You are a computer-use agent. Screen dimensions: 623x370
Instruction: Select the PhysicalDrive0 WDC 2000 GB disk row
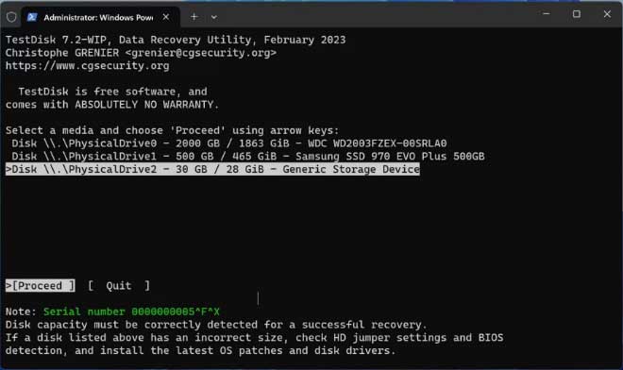pyautogui.click(x=228, y=143)
